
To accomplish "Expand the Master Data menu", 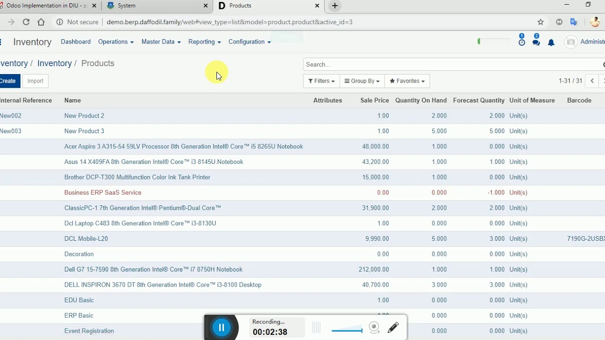I will 161,42.
